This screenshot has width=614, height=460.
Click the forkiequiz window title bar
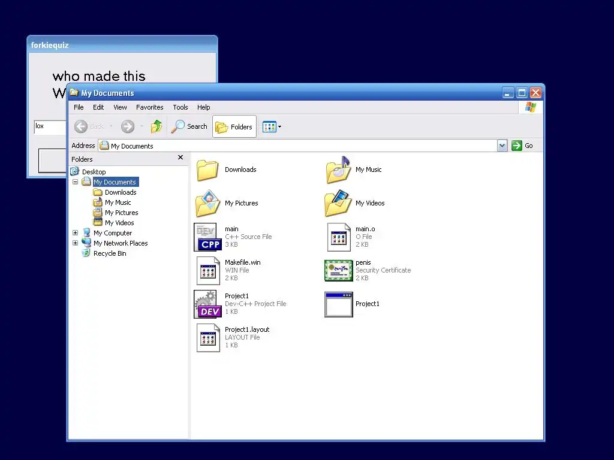(x=122, y=45)
